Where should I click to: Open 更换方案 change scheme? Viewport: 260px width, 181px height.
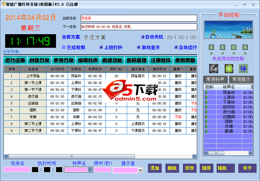tap(64, 60)
